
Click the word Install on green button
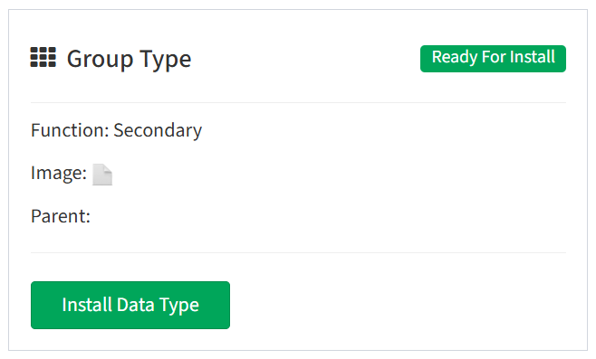tap(87, 305)
